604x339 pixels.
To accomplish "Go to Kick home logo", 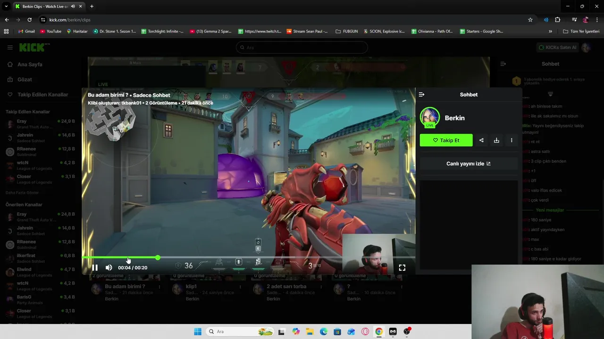I will [34, 47].
